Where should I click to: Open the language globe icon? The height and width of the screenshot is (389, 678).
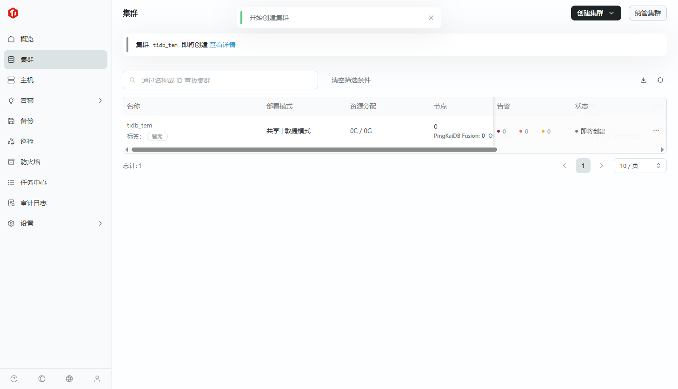click(x=69, y=379)
